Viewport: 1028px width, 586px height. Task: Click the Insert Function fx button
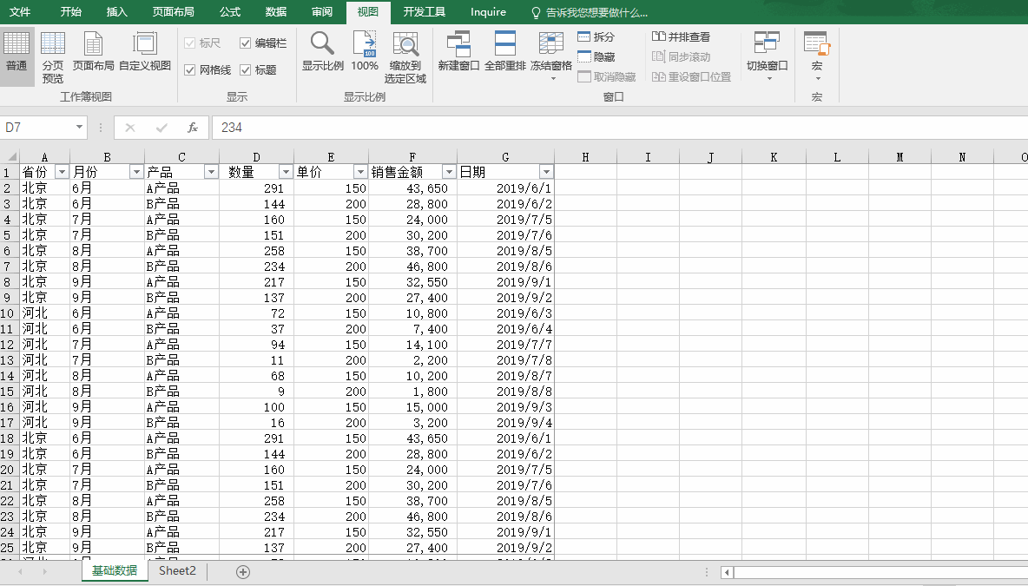(193, 128)
